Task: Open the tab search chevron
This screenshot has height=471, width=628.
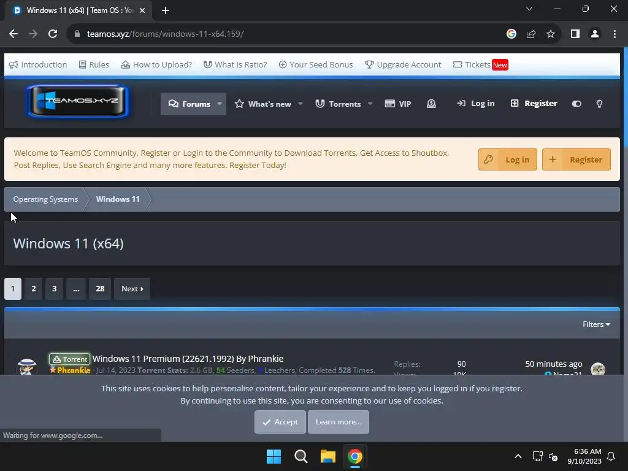Action: pos(529,9)
